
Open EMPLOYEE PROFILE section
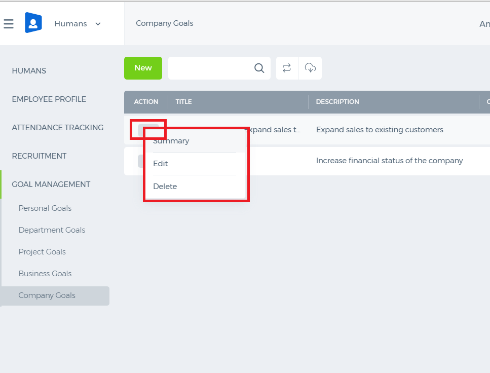(49, 99)
